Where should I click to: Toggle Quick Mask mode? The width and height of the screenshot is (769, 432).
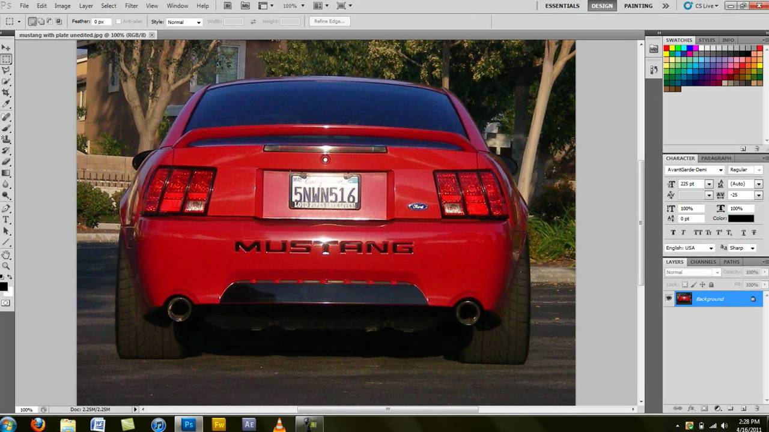pos(5,303)
